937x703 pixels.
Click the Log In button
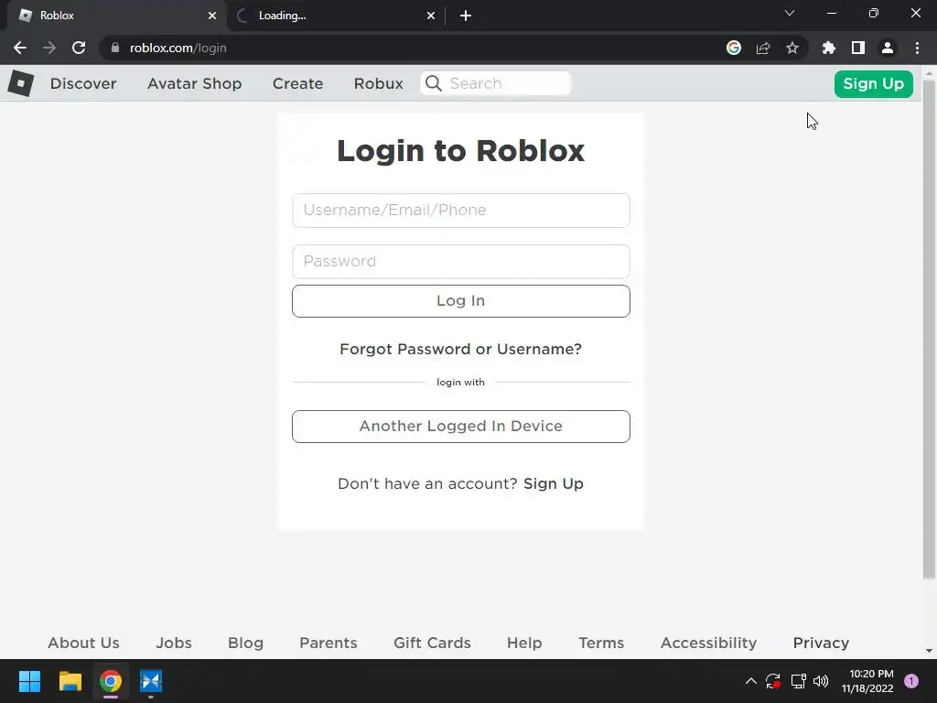[461, 300]
